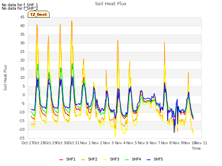Click the green SHF4 legend color marker
Image resolution: width=222 pixels, height=166 pixels.
(127, 160)
